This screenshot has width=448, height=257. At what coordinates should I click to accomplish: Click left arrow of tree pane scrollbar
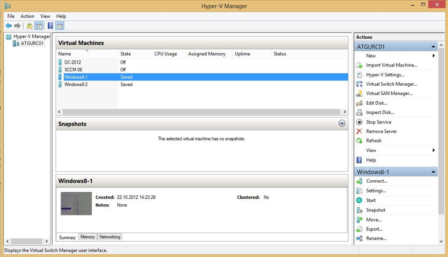click(8, 241)
